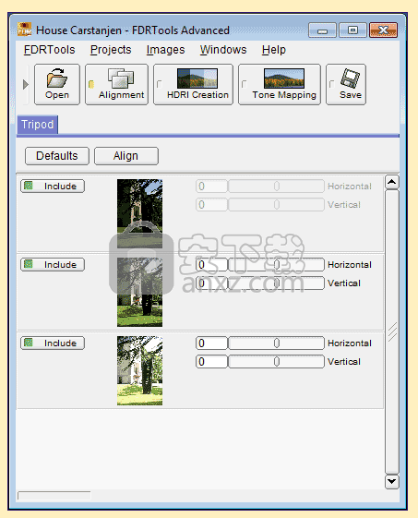Click the first image's disabled Horizontal slider
418x518 pixels.
coord(276,187)
